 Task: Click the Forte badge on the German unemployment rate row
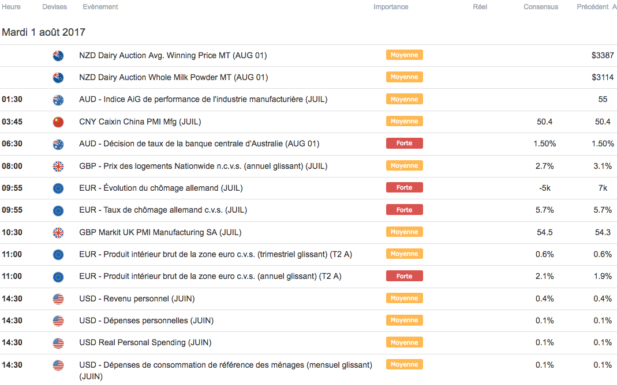(x=405, y=210)
